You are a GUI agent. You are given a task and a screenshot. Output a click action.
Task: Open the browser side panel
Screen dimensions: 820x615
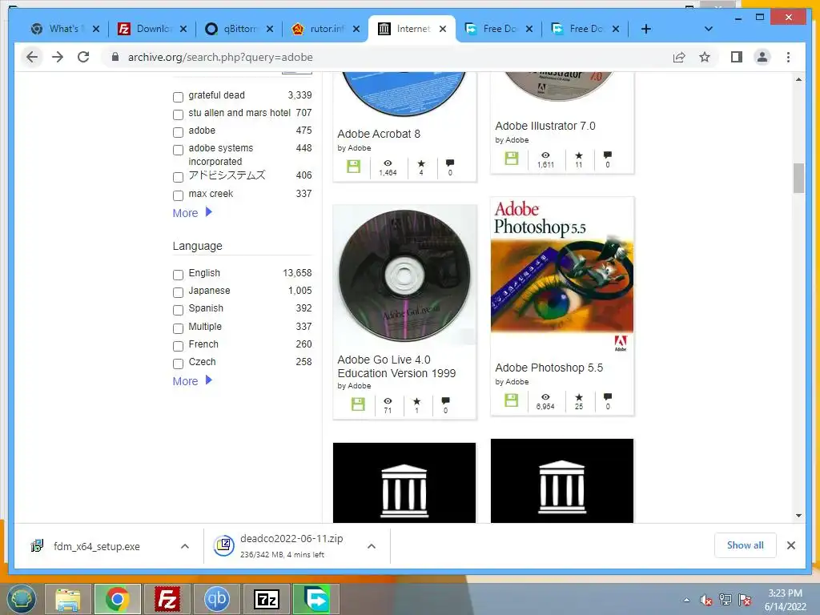(x=737, y=57)
